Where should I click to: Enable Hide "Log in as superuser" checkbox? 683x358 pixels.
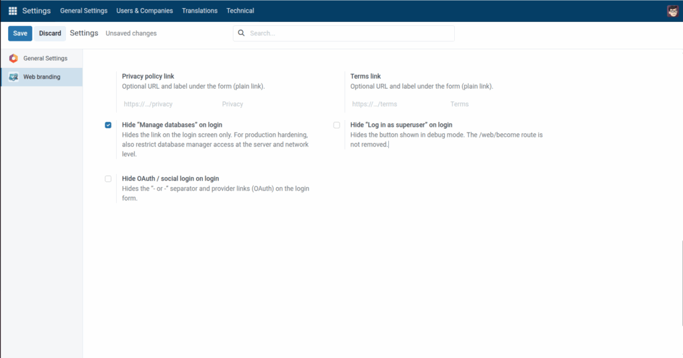point(337,125)
